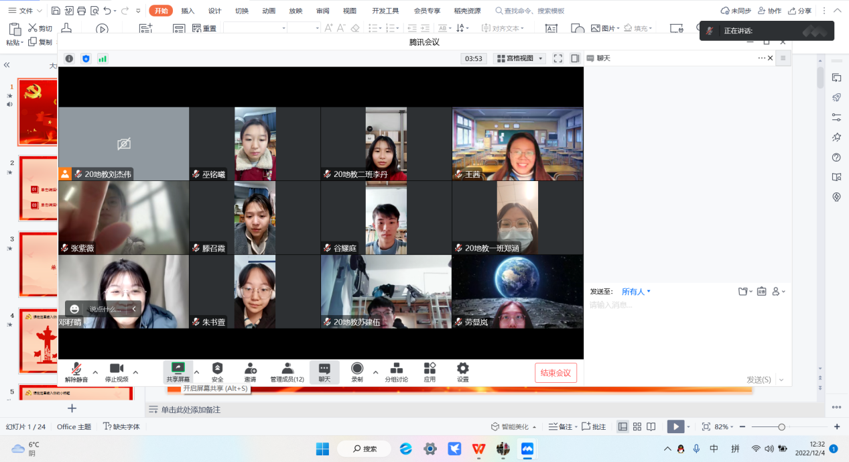Switch to the 插入 ribbon tab
The width and height of the screenshot is (849, 462).
tap(188, 11)
